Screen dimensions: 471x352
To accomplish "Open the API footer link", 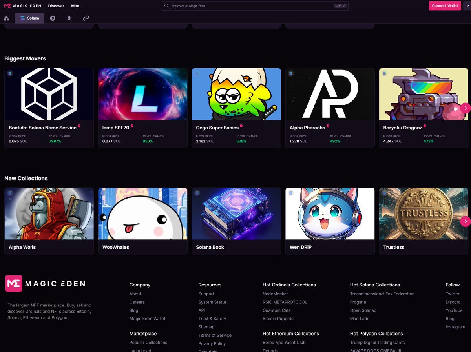I will tap(202, 310).
